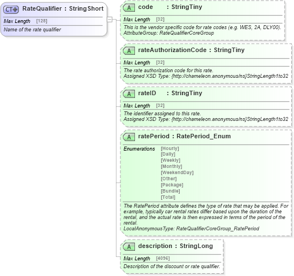Click the [32] value under code
This screenshot has width=294, height=276.
click(160, 19)
